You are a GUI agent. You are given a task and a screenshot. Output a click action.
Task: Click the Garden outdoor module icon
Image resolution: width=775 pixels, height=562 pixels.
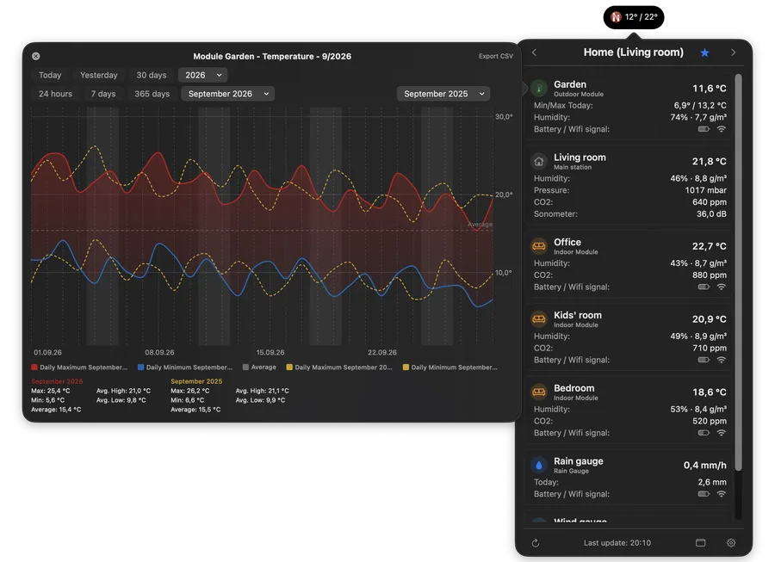(x=539, y=89)
